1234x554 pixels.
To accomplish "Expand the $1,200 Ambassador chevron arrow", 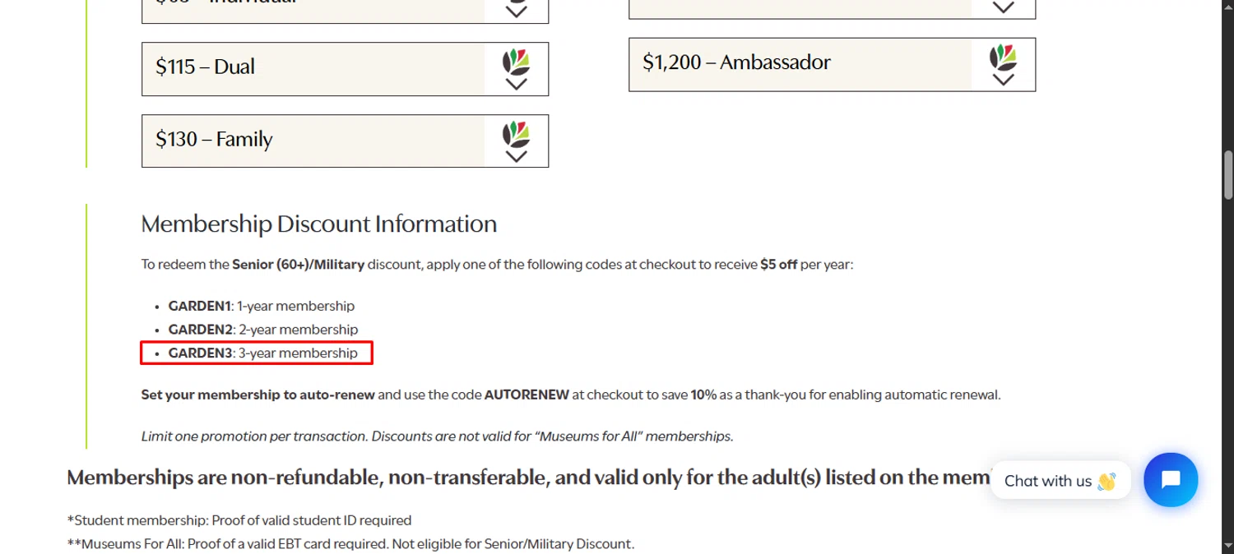I will point(1003,80).
